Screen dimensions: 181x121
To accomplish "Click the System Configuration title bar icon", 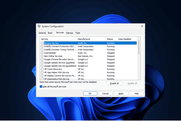I will pyautogui.click(x=39, y=26).
